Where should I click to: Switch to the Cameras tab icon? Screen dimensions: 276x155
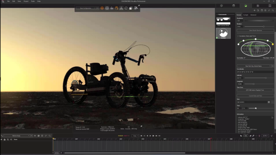[x=258, y=6]
